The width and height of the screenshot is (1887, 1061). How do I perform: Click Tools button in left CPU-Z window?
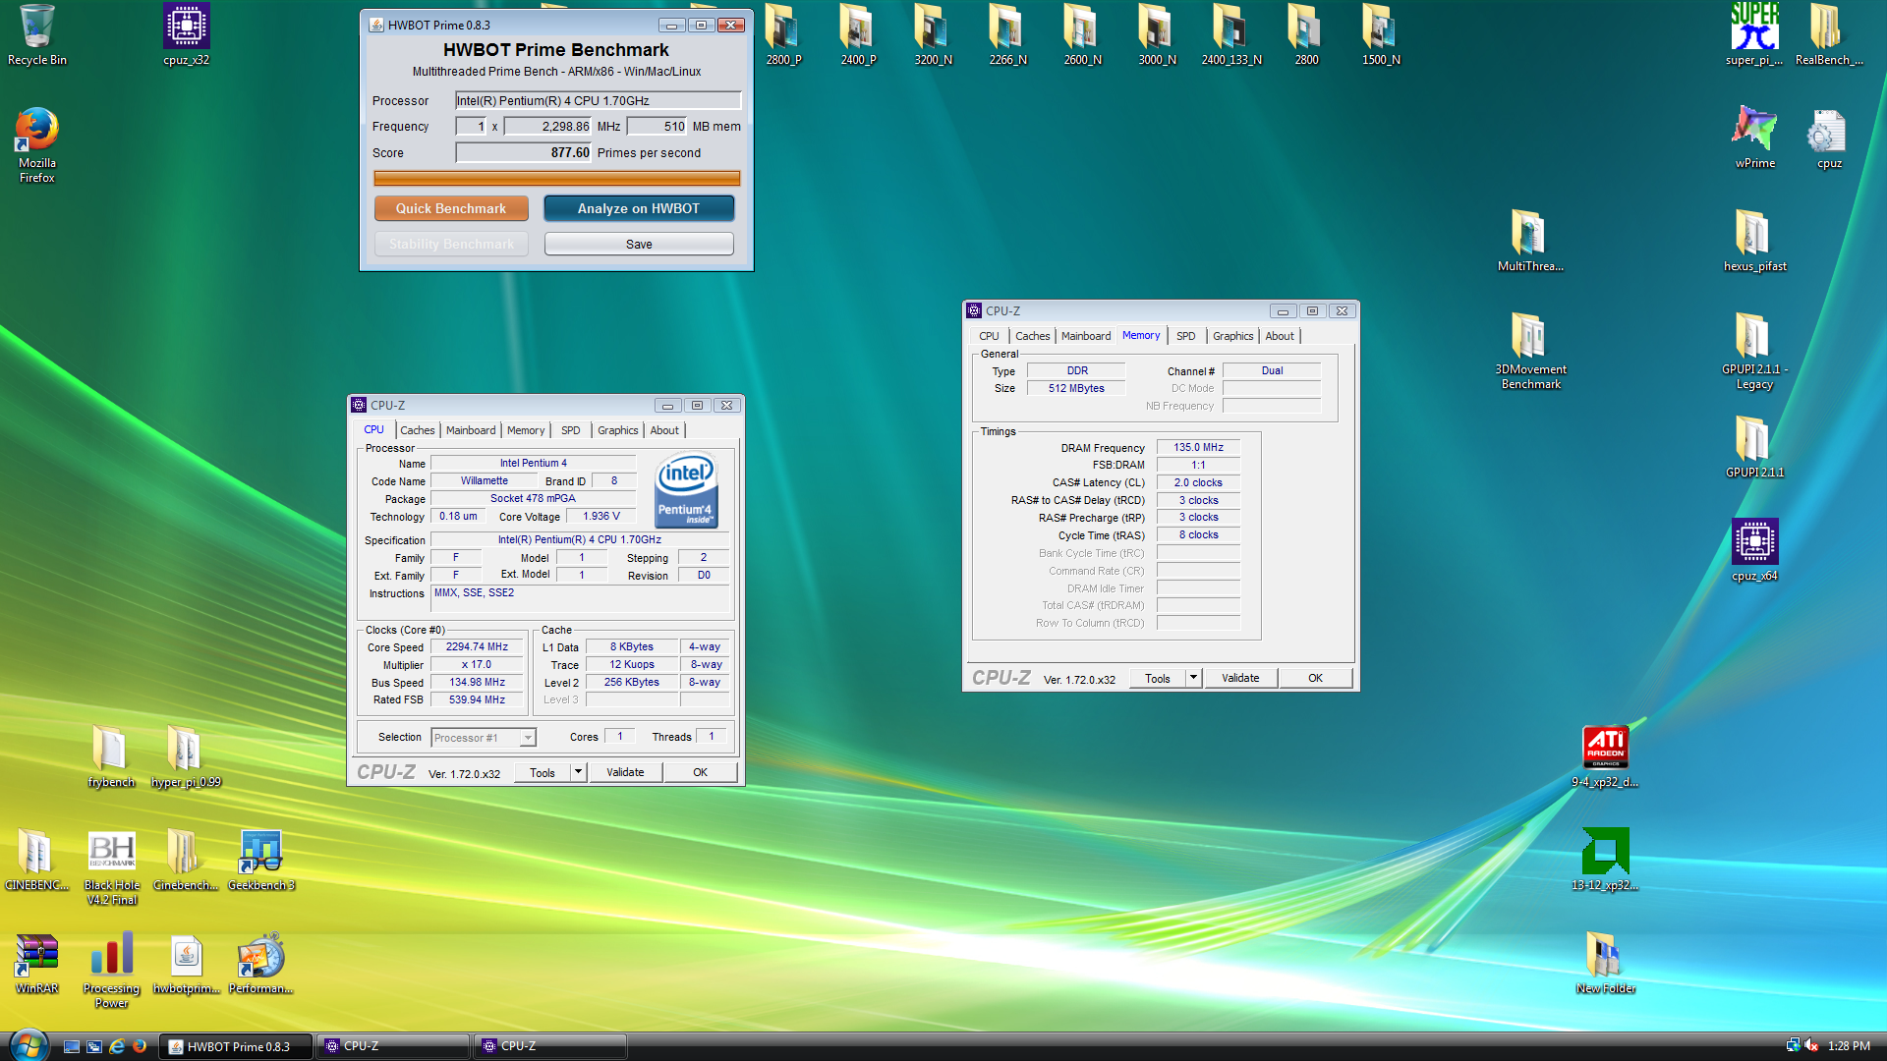pyautogui.click(x=543, y=772)
